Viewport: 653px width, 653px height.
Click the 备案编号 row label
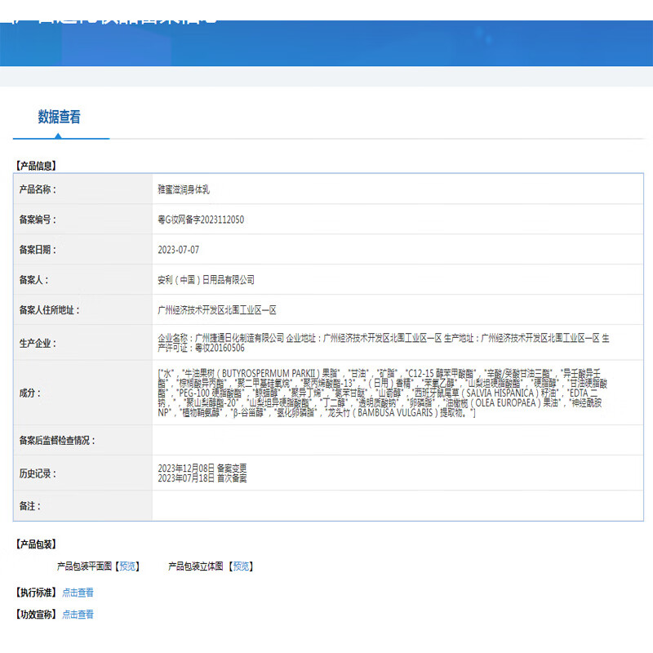(41, 219)
